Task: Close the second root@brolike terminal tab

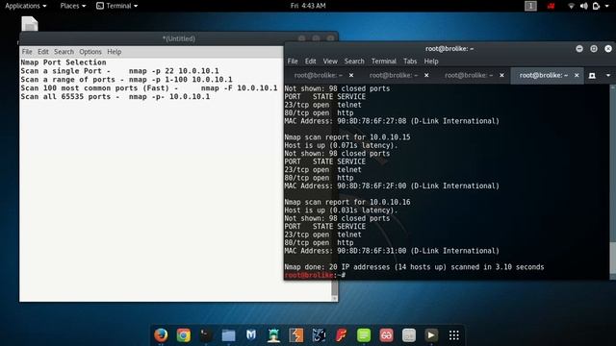Action: 426,75
